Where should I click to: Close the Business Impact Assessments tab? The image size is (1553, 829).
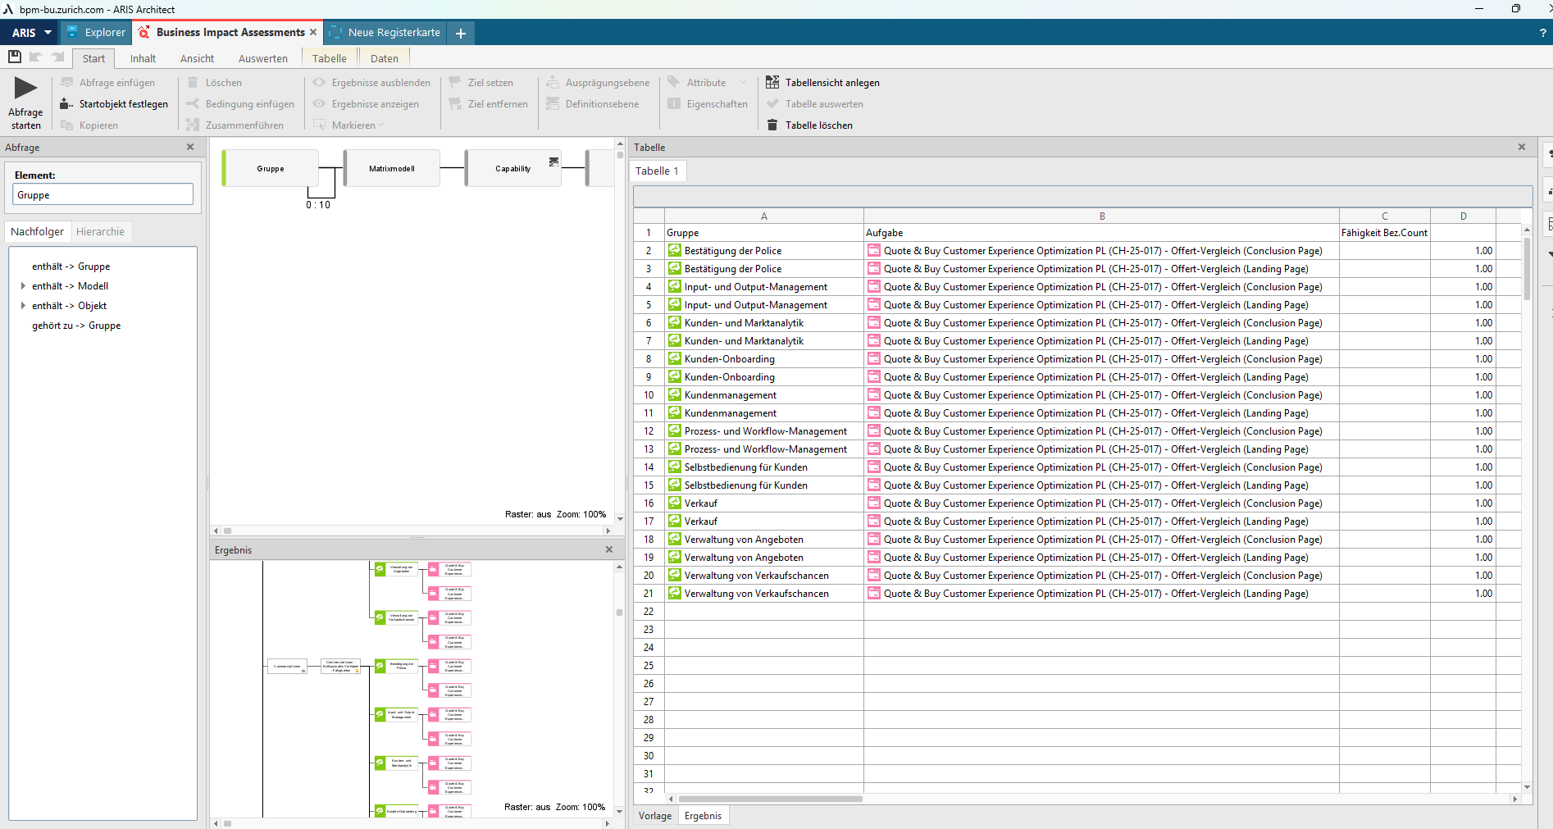click(313, 32)
